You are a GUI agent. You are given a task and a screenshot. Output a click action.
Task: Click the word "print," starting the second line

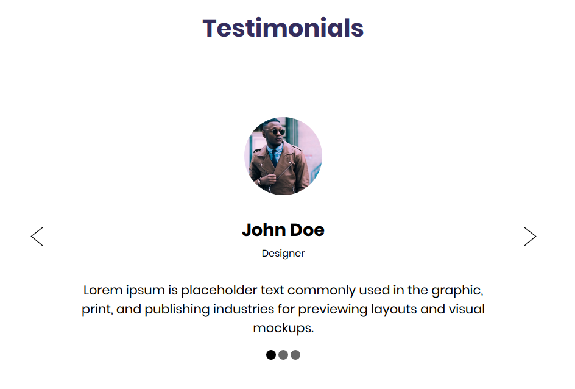[97, 309]
